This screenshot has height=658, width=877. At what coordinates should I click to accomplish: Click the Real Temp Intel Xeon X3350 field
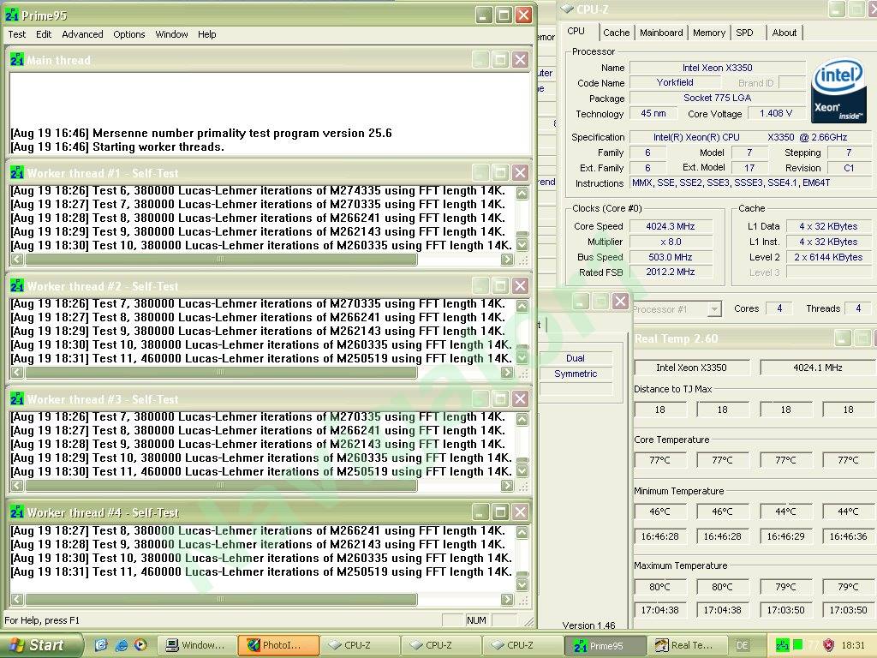click(x=691, y=368)
